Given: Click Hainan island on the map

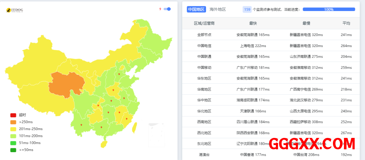Looking at the screenshot, I should pos(104,144).
